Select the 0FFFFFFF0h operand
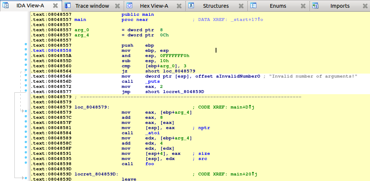This screenshot has width=370, height=181. (x=175, y=56)
